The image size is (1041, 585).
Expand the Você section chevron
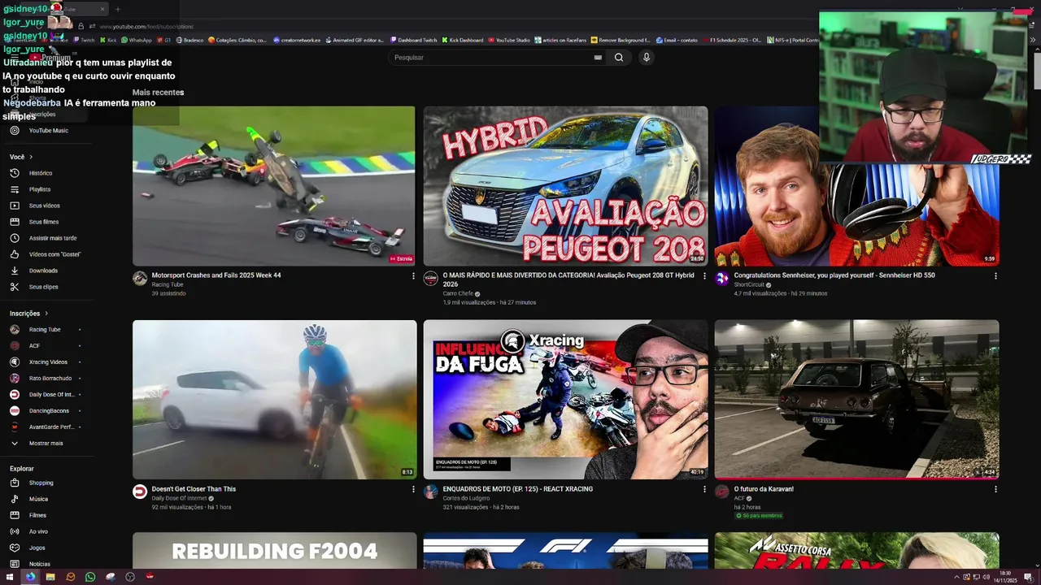point(31,157)
